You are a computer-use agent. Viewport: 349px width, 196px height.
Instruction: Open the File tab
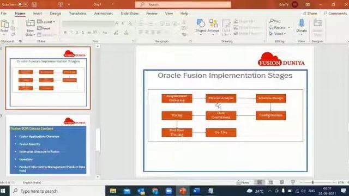pyautogui.click(x=4, y=13)
